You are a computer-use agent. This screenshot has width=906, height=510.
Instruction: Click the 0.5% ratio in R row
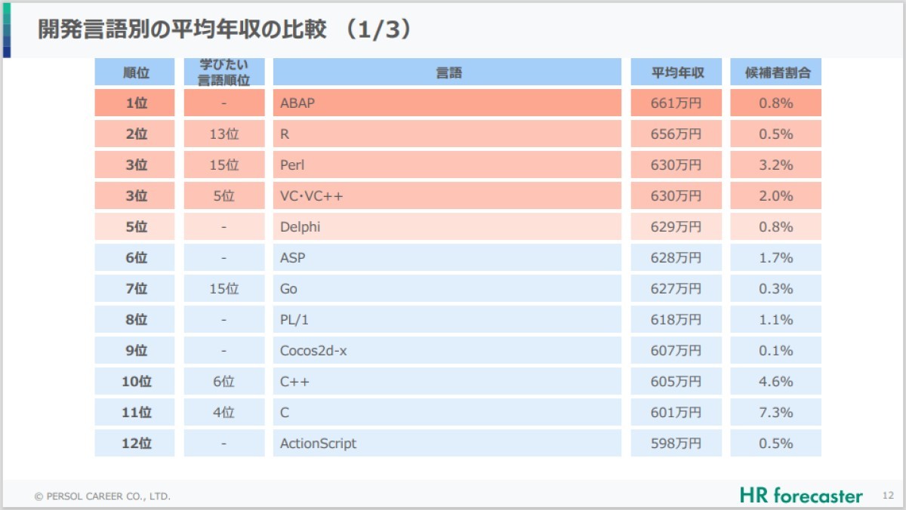[776, 134]
